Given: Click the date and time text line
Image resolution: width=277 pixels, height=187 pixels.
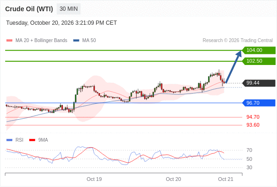Looking at the screenshot, I should pos(62,23).
